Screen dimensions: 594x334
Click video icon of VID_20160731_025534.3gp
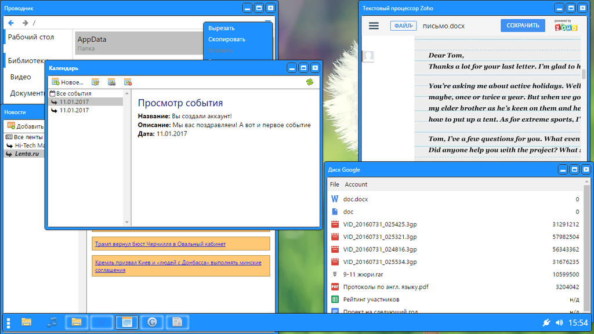coord(335,262)
